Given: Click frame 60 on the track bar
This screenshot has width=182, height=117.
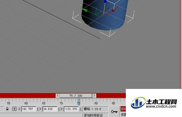Looking at the screenshot, I should tap(26, 103).
